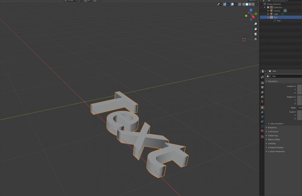Select the Light object in outliner
Viewport: 302px width, 196px height.
276,14
